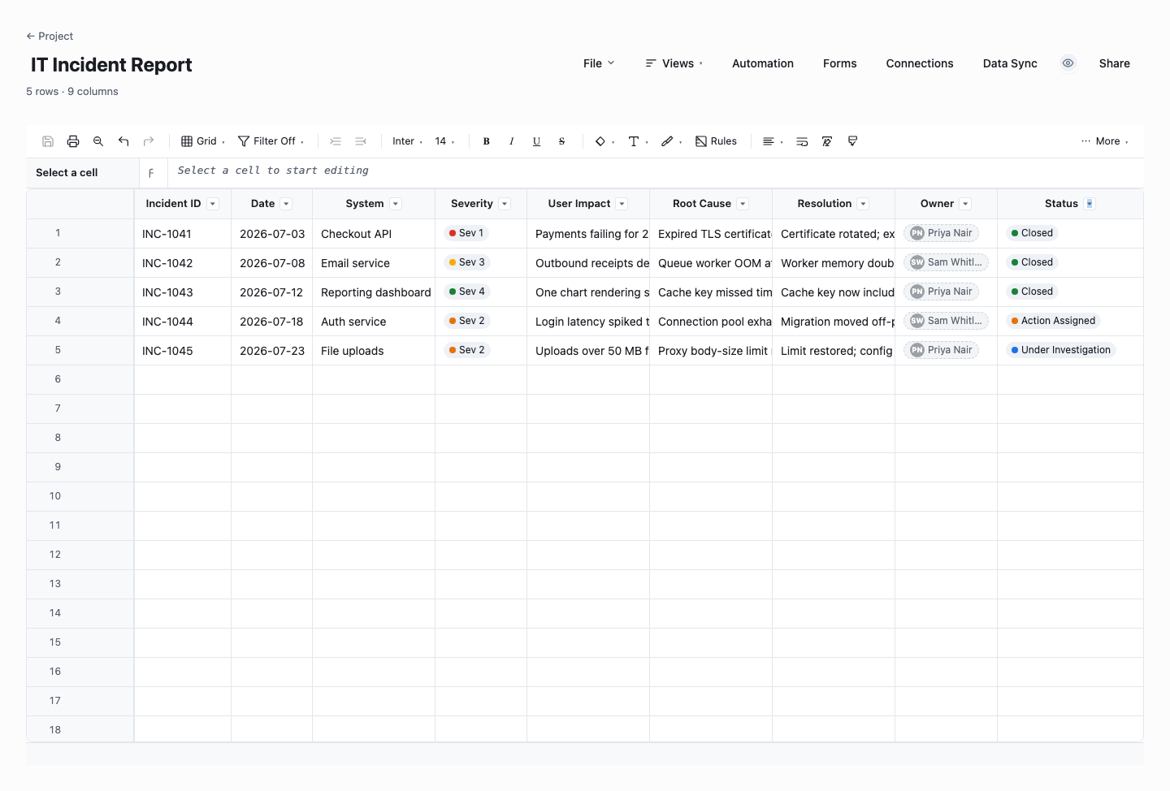Click the formula function icon
Image resolution: width=1170 pixels, height=791 pixels.
pos(151,173)
